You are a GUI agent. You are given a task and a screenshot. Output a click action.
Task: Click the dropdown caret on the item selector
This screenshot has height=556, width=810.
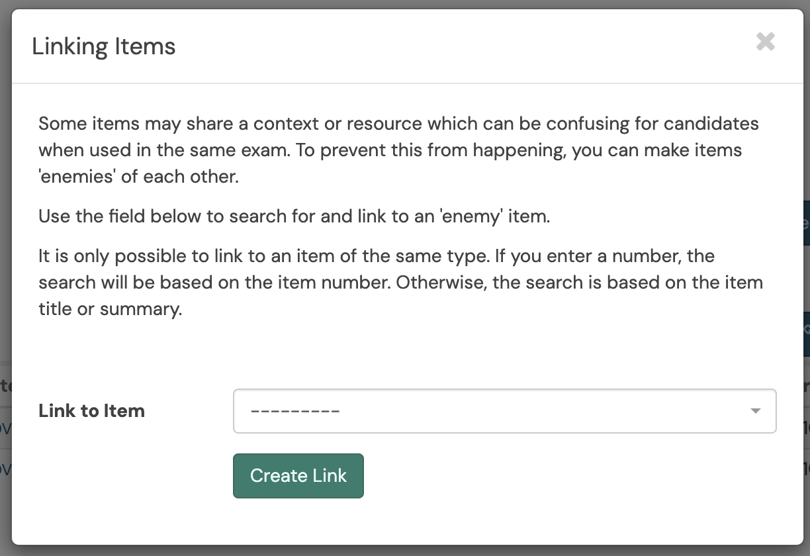755,411
